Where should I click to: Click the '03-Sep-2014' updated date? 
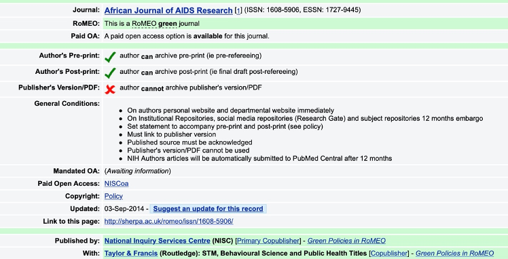coord(124,209)
